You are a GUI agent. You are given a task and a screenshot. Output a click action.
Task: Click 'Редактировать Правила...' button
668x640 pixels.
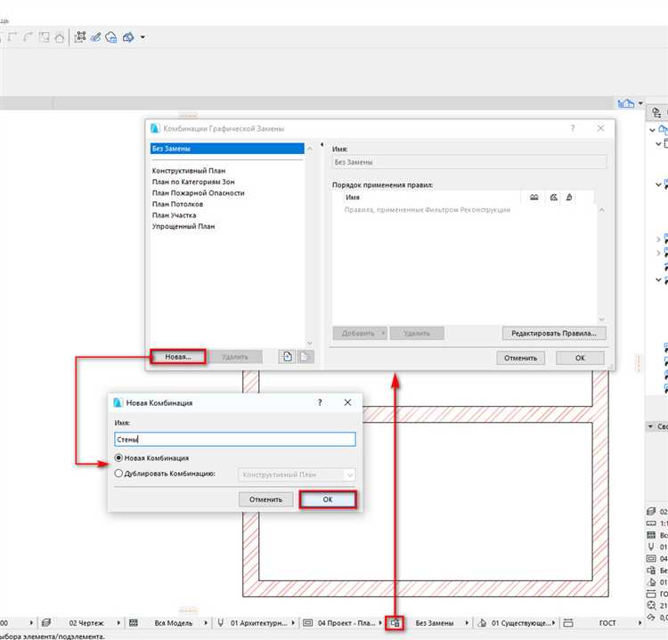point(554,333)
